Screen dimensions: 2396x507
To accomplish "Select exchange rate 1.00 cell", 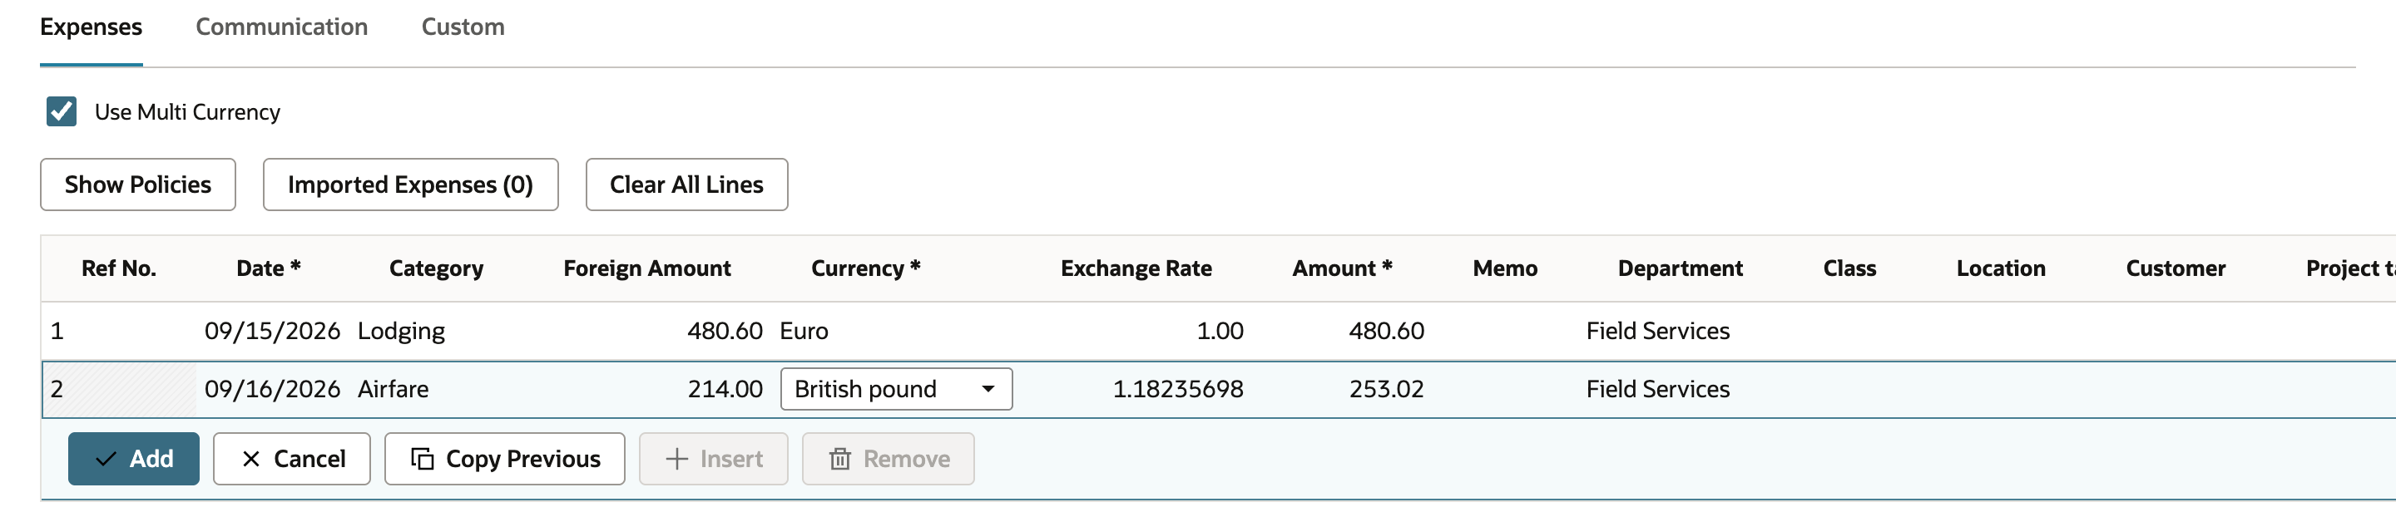I will click(x=1220, y=332).
